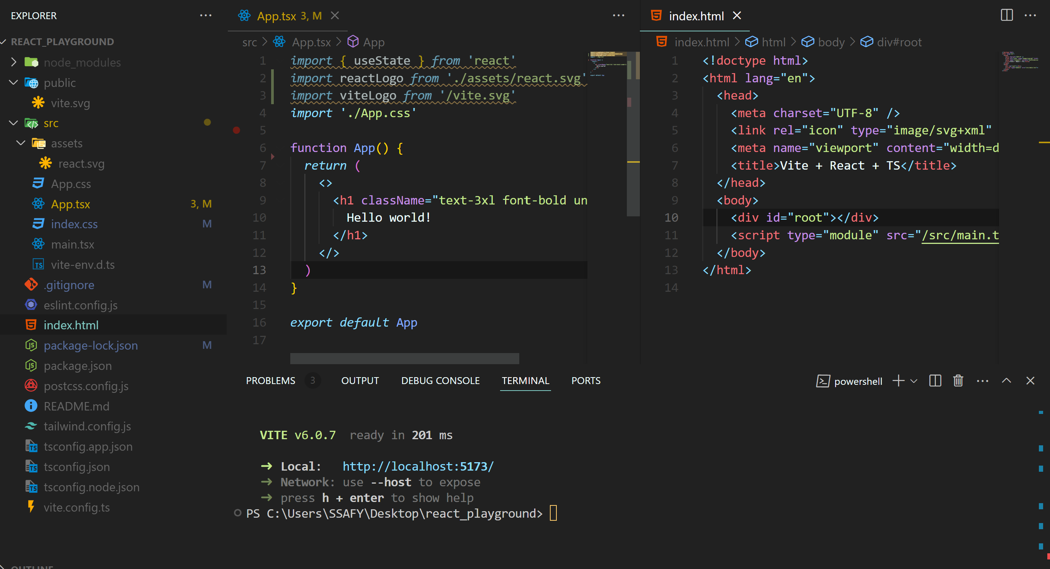Screen dimensions: 1050x569
Task: Click the split editor right icon
Action: pos(1006,15)
